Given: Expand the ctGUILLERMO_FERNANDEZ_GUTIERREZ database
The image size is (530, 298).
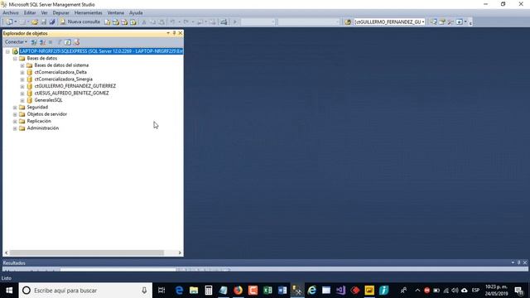Looking at the screenshot, I should (22, 86).
